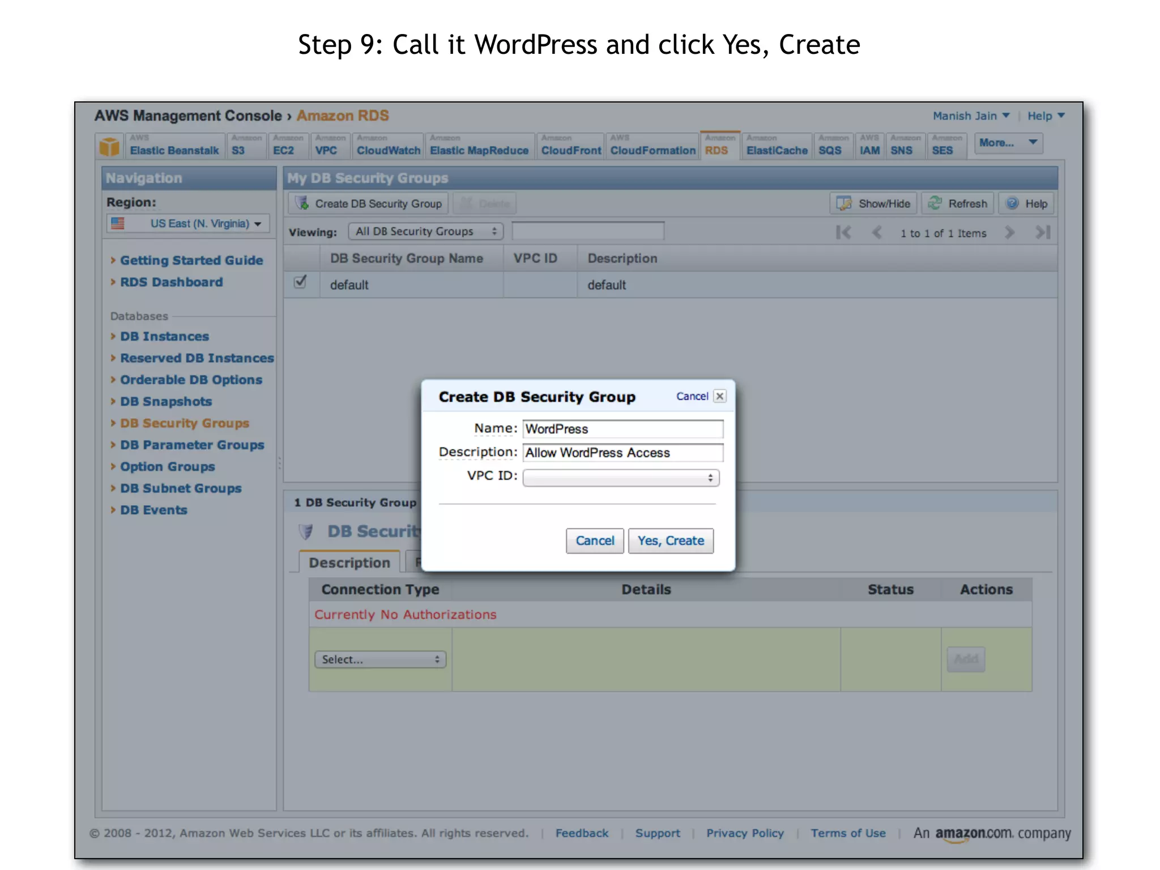This screenshot has width=1160, height=870.
Task: Open Reserved DB Instances link
Action: click(197, 357)
